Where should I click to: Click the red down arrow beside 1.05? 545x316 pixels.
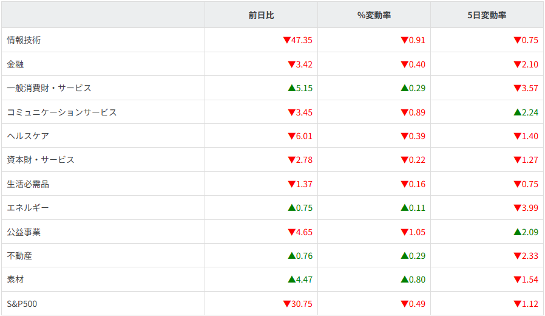(404, 232)
